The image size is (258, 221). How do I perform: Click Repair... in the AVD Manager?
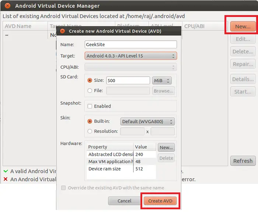243,64
